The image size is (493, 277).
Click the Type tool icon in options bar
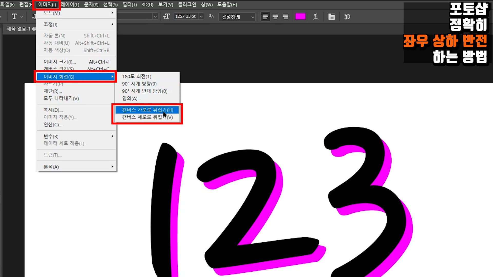pyautogui.click(x=14, y=17)
